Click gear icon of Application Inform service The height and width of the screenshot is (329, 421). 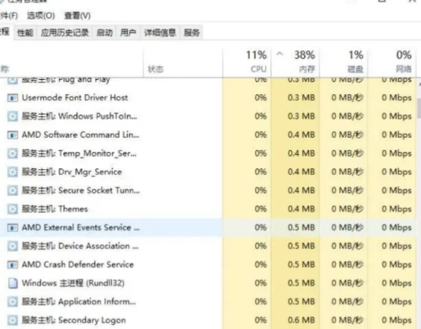[x=13, y=301]
